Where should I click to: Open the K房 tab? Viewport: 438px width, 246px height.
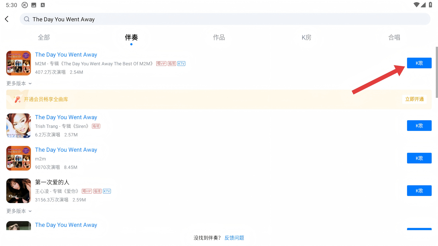[306, 37]
